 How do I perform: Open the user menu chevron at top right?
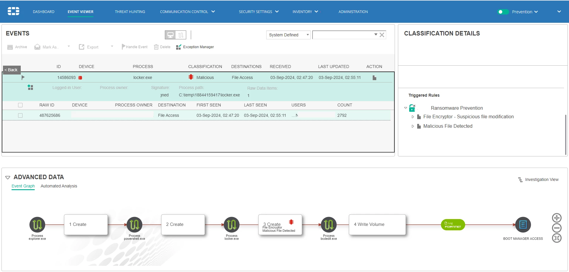[559, 12]
